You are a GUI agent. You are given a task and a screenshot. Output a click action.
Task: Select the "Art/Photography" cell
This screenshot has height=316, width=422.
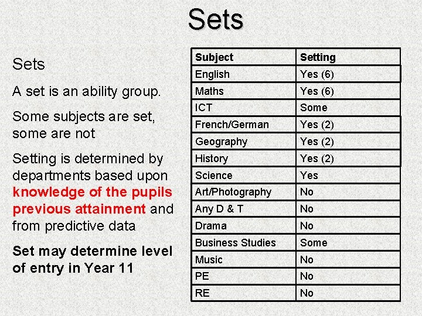point(233,192)
